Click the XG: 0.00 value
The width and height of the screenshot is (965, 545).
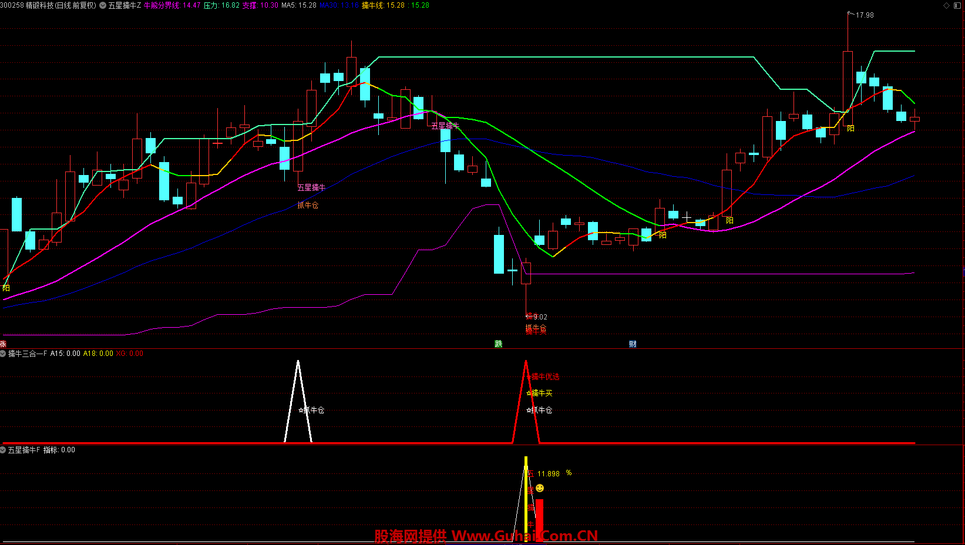(130, 354)
